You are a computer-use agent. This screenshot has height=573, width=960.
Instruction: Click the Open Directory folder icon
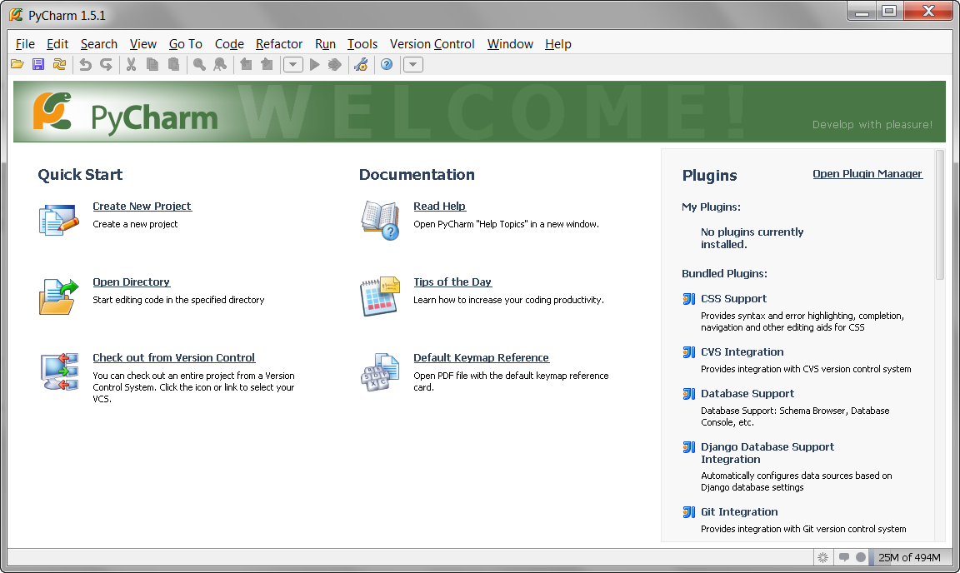point(59,296)
